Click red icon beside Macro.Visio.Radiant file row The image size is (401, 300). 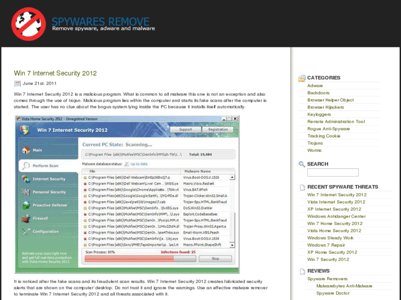point(85,183)
